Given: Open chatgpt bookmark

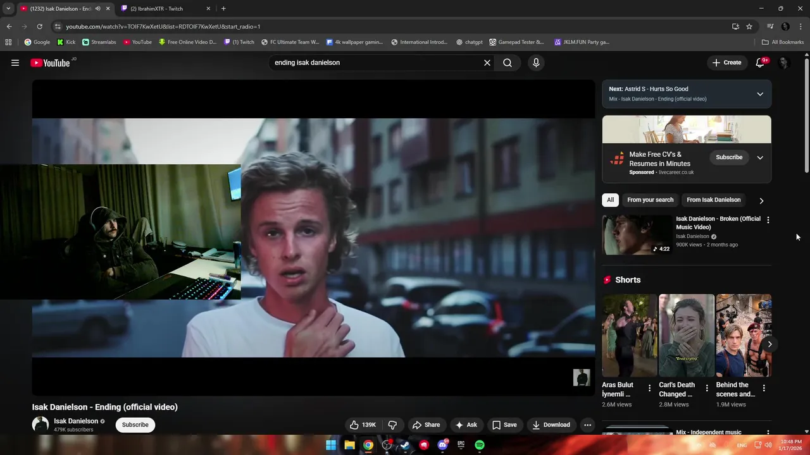Looking at the screenshot, I should pyautogui.click(x=470, y=42).
